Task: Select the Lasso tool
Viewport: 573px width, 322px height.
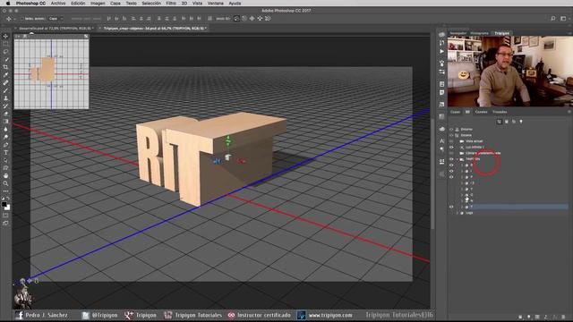Action: (5, 52)
